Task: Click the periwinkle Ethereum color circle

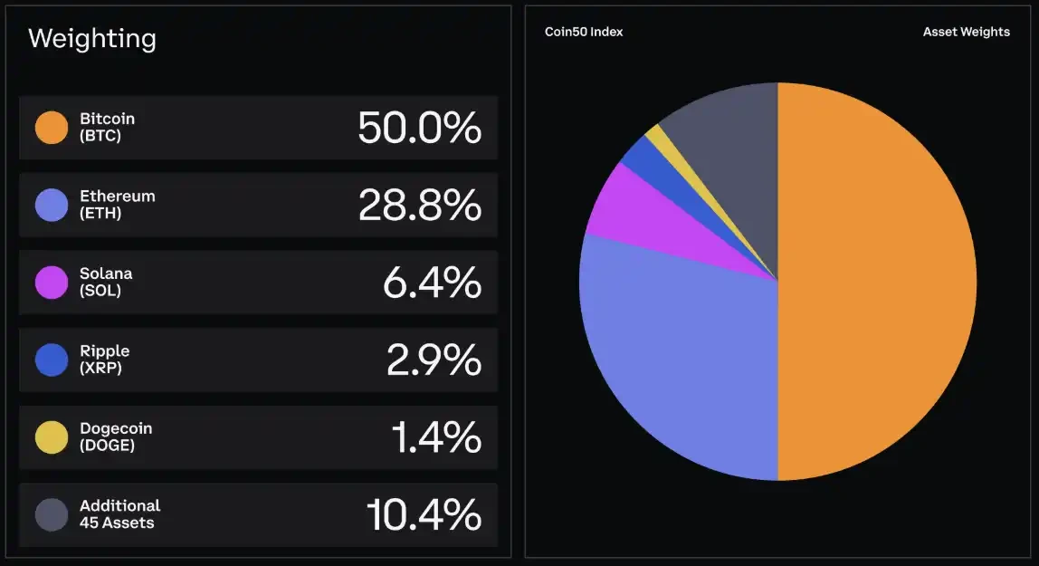Action: pyautogui.click(x=52, y=205)
